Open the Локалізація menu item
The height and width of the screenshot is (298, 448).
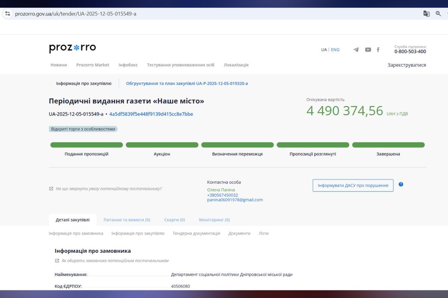coord(236,64)
